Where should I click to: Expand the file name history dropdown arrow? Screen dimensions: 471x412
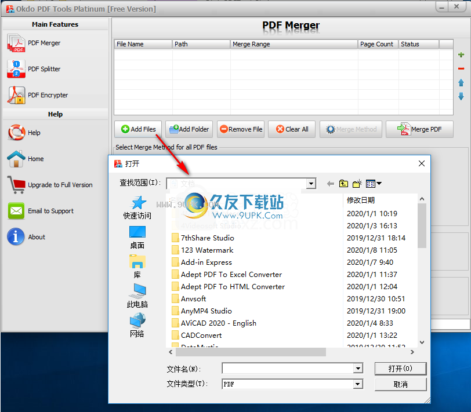358,369
